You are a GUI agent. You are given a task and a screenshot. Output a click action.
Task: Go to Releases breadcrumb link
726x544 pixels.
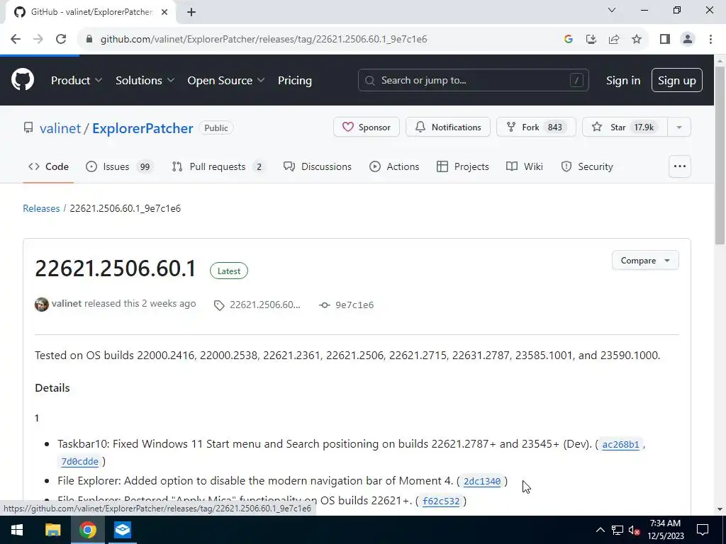[x=41, y=208]
